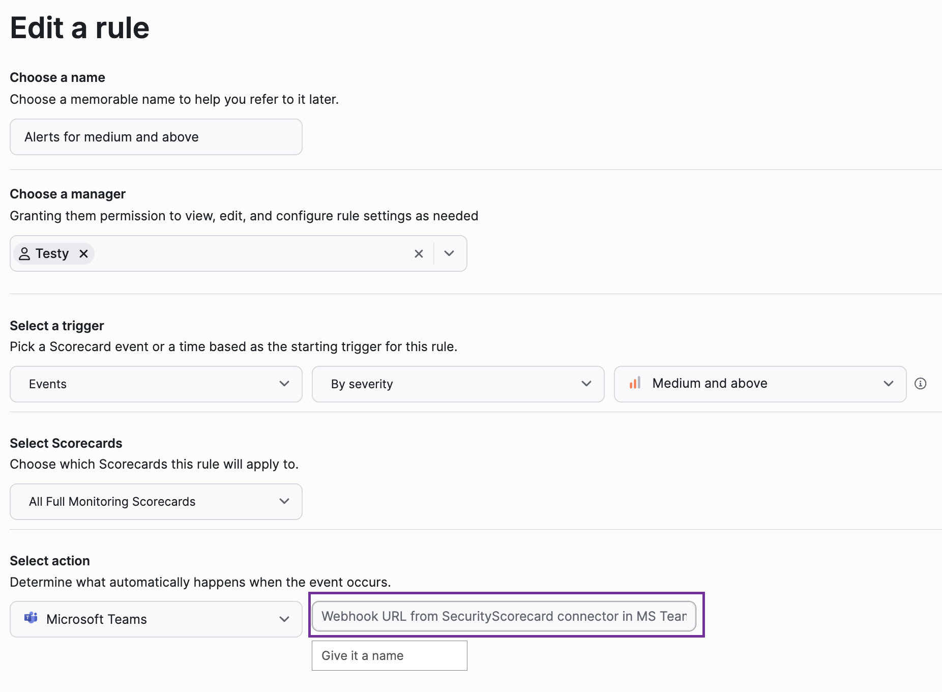
Task: Click the Scorecards dropdown chevron arrow
Action: (284, 501)
